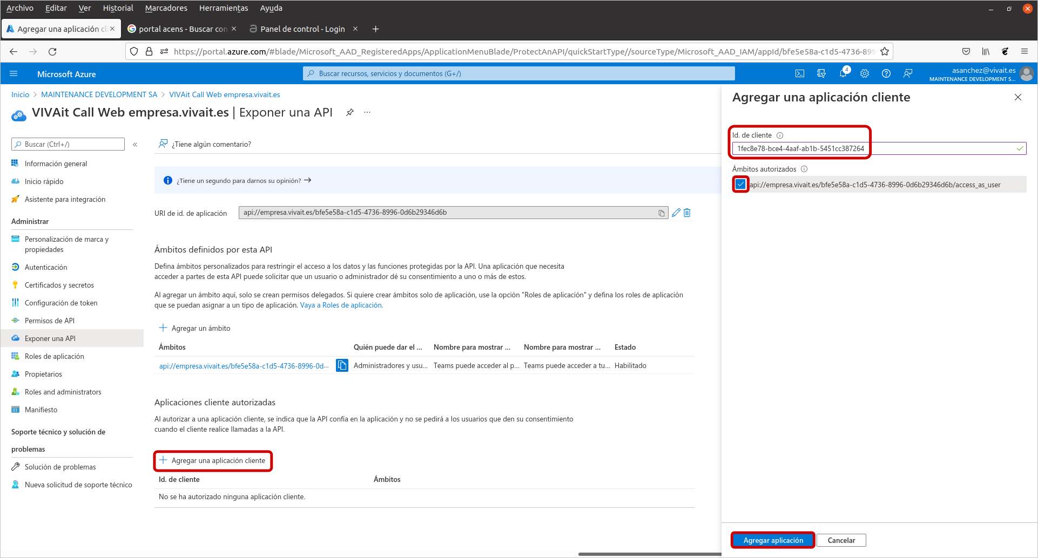This screenshot has height=558, width=1038.
Task: Open the opinion survey arrow link
Action: (x=308, y=180)
